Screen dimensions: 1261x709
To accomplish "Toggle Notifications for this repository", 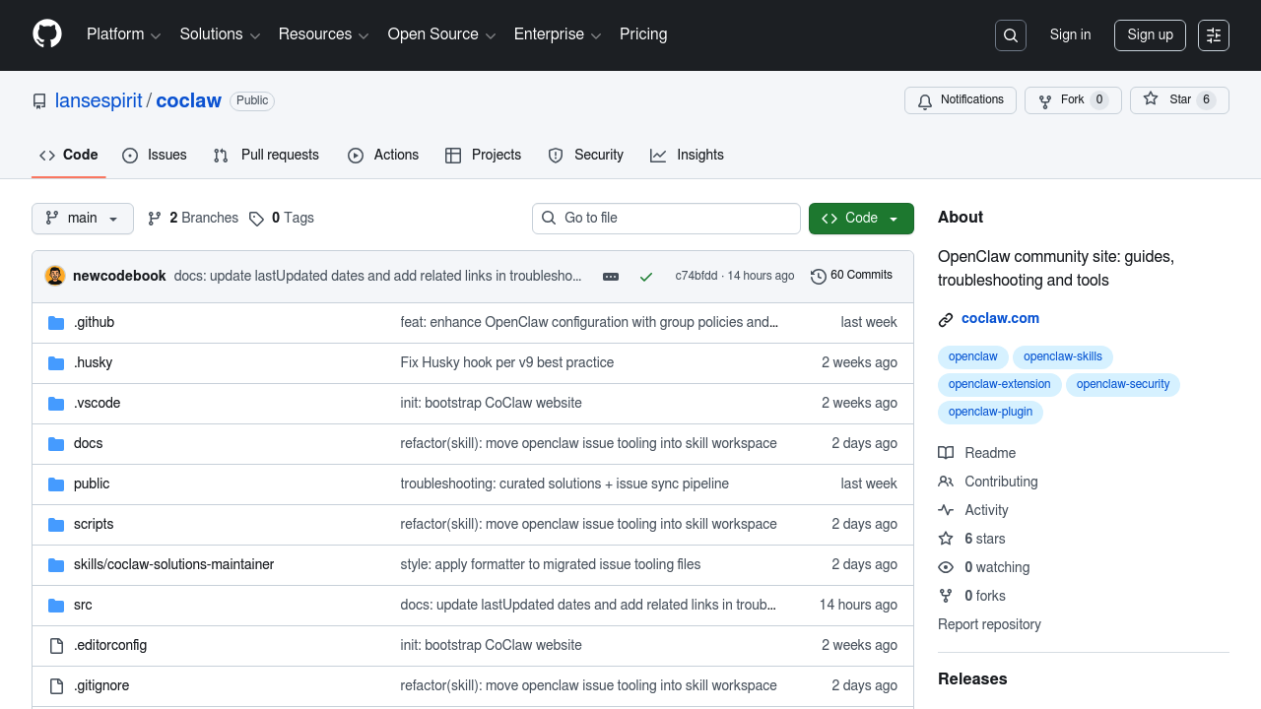I will pos(961,100).
